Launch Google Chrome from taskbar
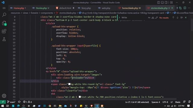Viewport: 193px width, 108px height. pos(50,106)
